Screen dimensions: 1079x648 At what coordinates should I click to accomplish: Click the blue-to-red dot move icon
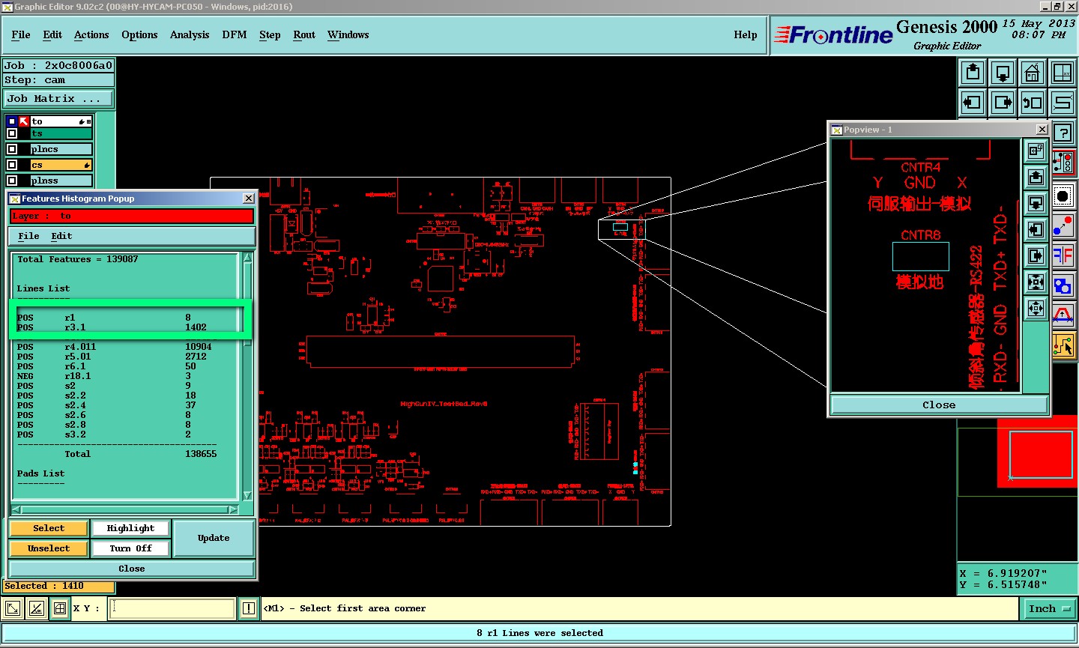coord(1063,226)
